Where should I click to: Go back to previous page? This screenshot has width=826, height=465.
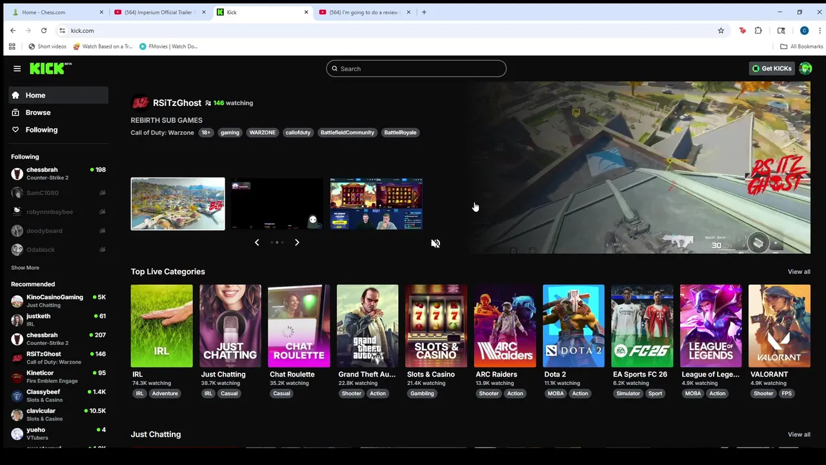point(13,30)
